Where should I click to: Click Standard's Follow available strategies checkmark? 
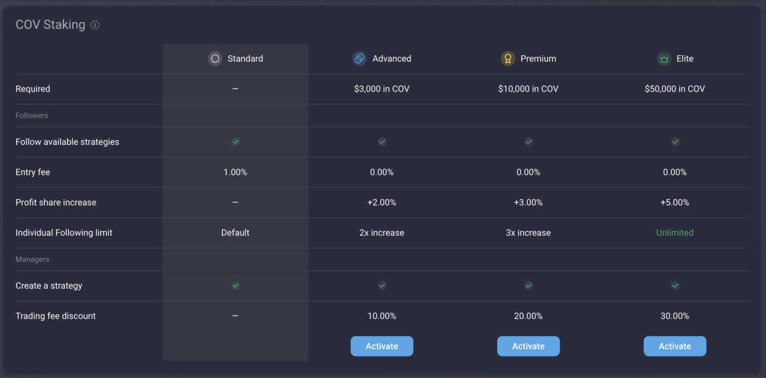pos(236,142)
